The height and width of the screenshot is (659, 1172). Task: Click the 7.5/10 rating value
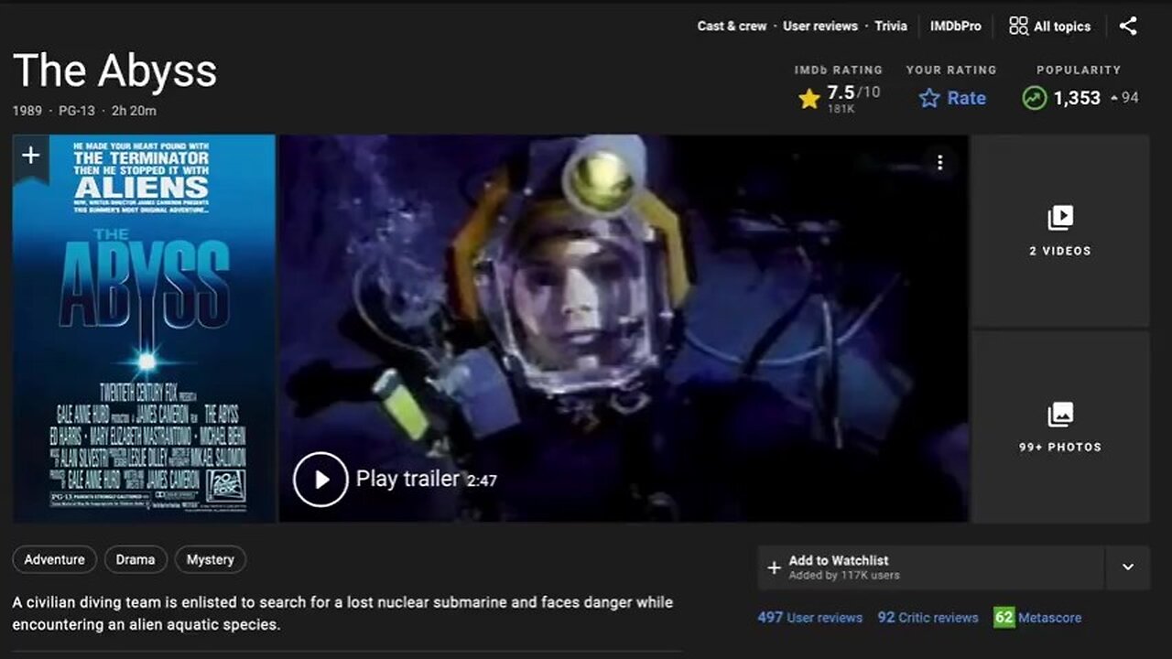[853, 92]
